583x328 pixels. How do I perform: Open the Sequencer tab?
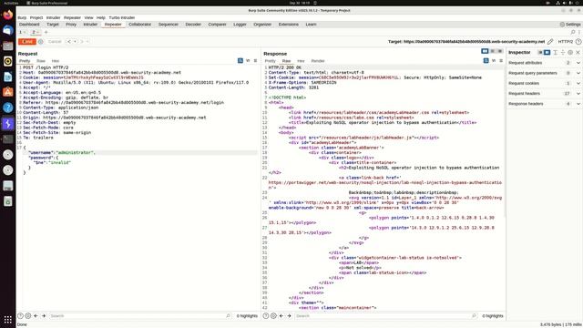pyautogui.click(x=168, y=25)
